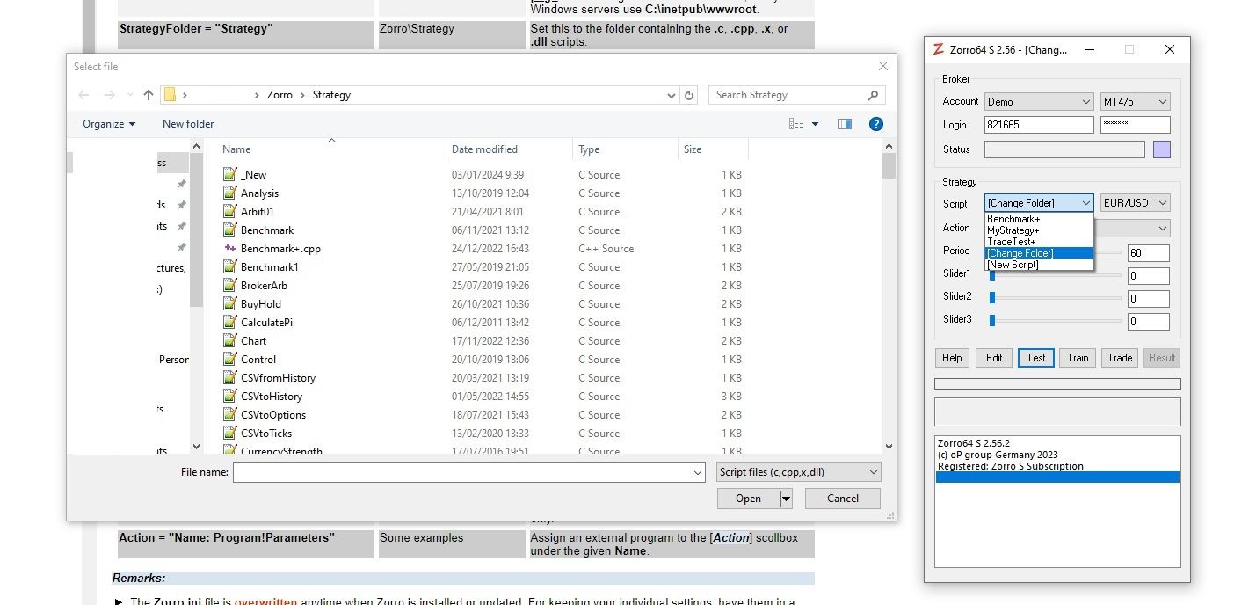Open the Account Demo dropdown
This screenshot has height=605, width=1256.
click(x=1039, y=102)
